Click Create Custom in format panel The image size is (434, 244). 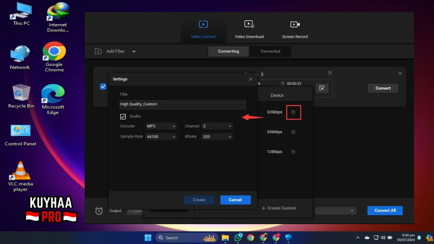pyautogui.click(x=279, y=208)
